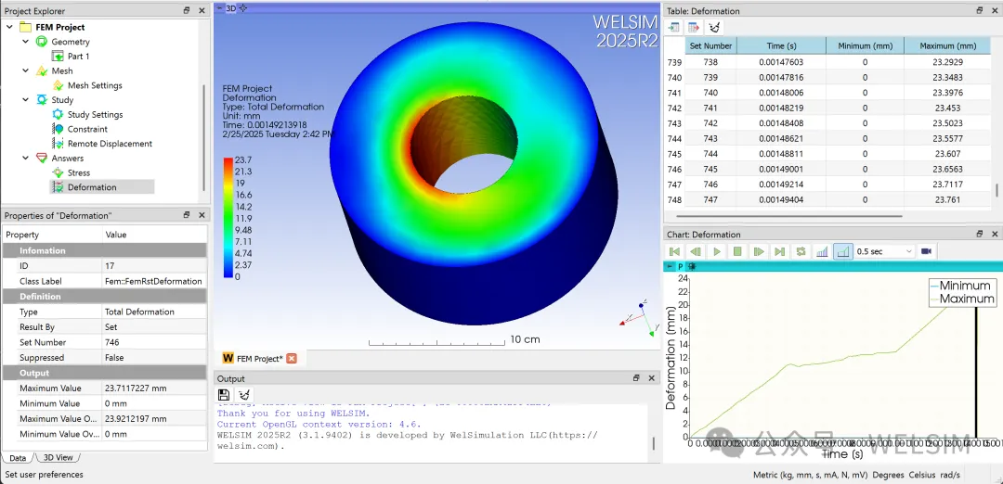1003x484 pixels.
Task: Click the table vertical scrollbar thumb
Action: click(x=996, y=190)
